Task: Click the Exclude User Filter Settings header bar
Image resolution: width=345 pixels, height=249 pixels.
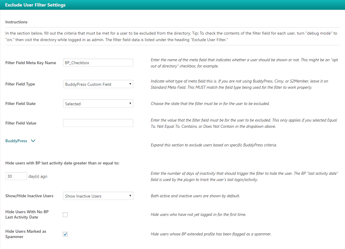Action: tap(172, 5)
